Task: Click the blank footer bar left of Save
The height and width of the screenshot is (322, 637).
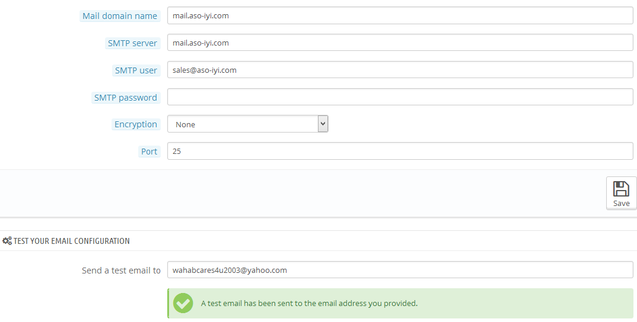Action: click(297, 194)
